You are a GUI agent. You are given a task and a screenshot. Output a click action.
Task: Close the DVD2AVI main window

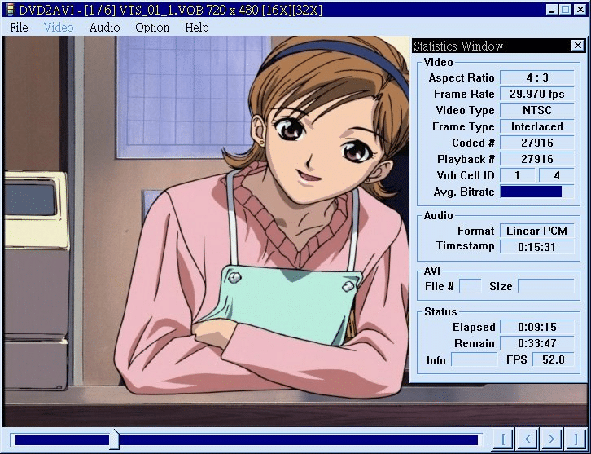(580, 10)
